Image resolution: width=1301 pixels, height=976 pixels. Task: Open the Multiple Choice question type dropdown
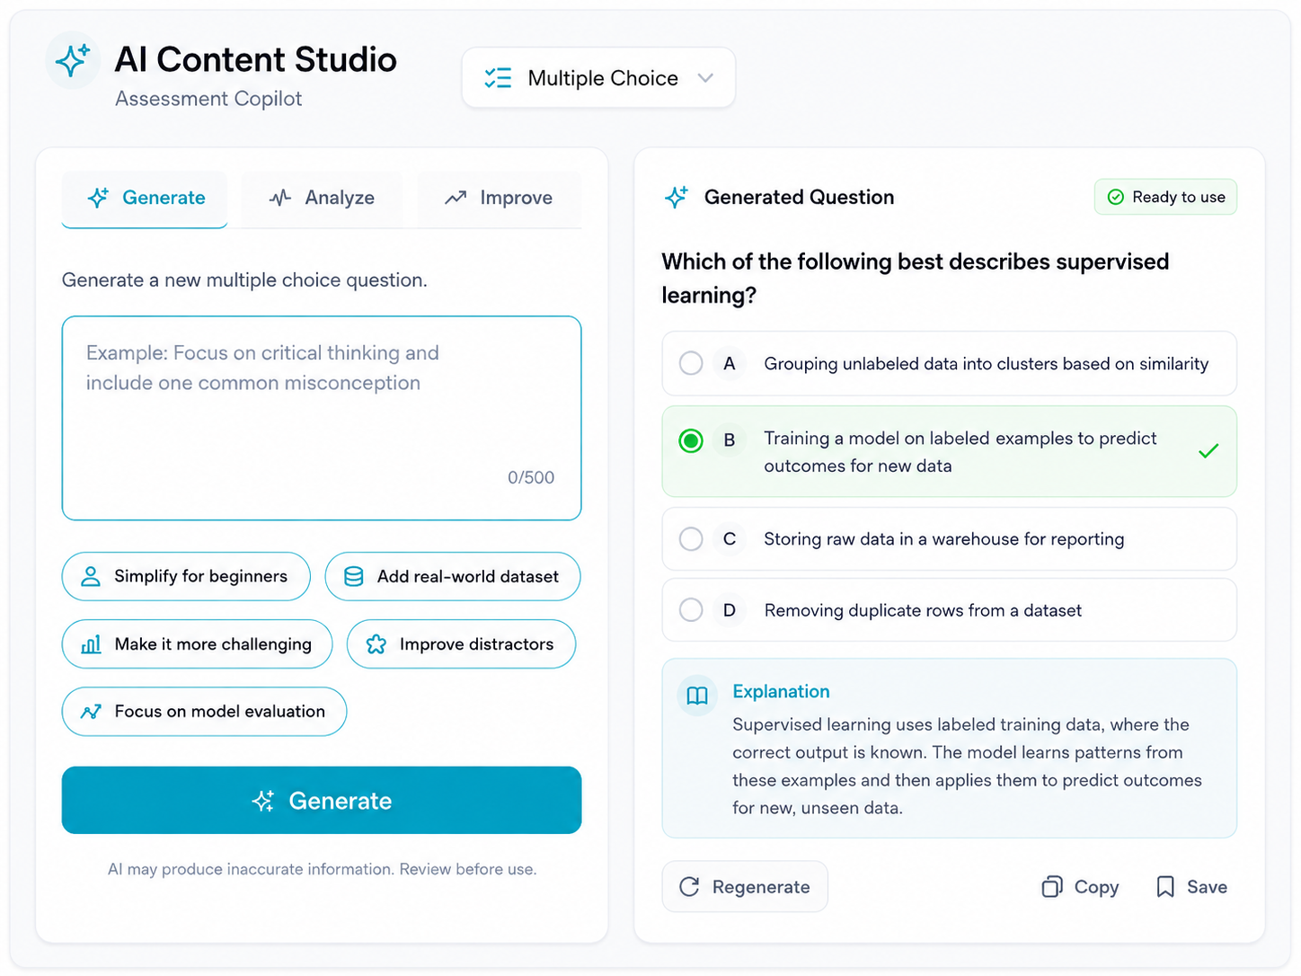click(598, 78)
